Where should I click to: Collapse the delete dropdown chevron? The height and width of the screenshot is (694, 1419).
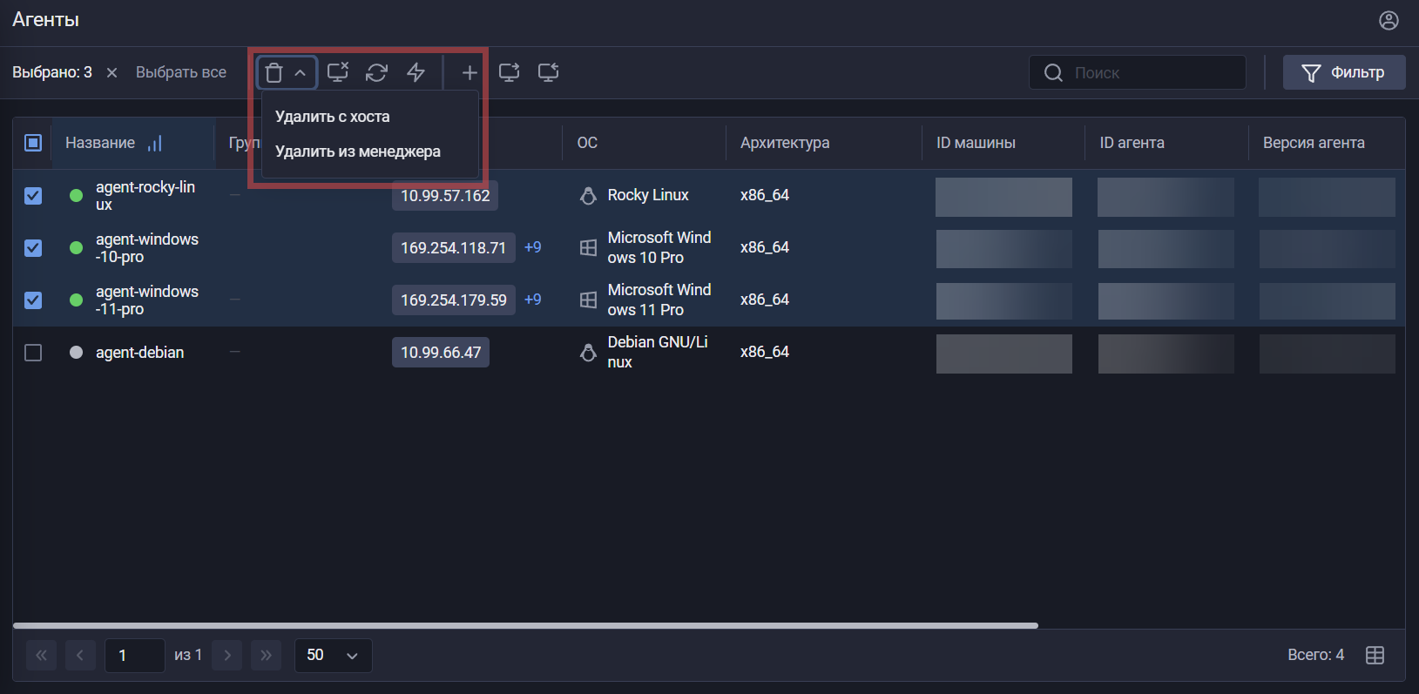point(300,73)
